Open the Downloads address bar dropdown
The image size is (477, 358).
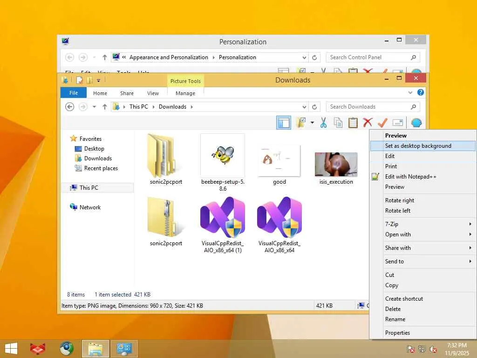coord(304,107)
